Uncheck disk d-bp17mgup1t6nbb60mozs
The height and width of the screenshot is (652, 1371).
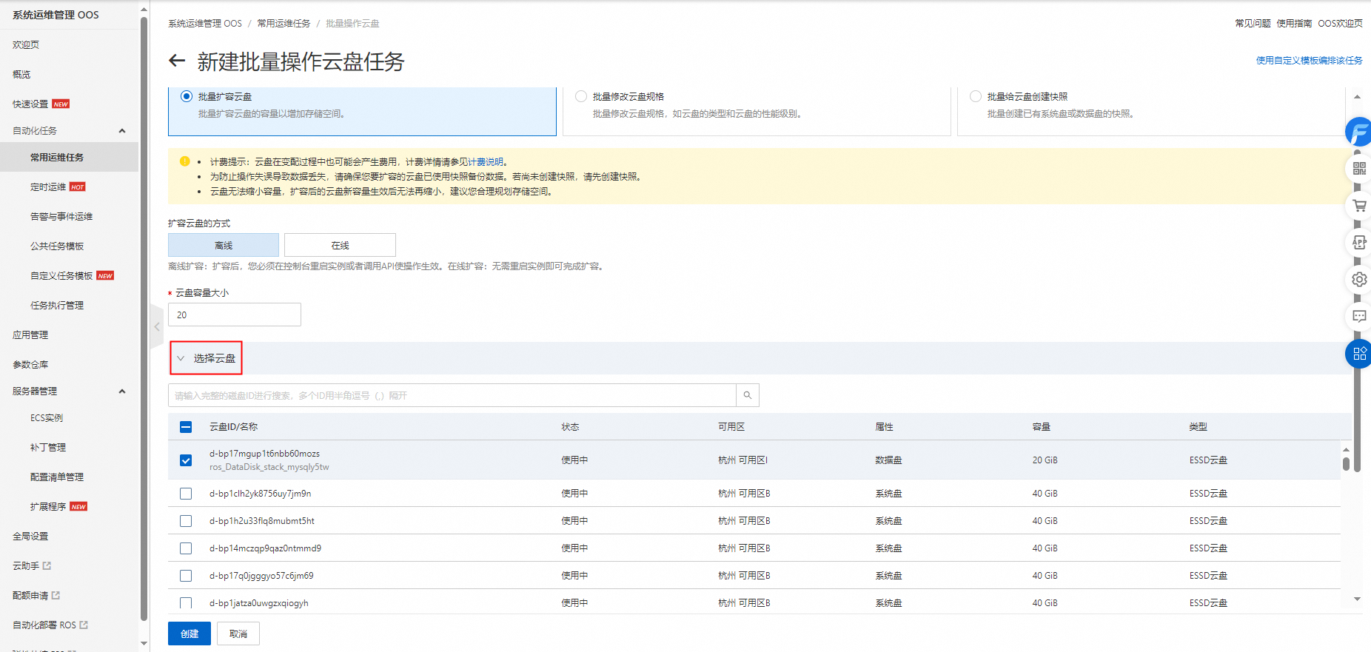[186, 460]
